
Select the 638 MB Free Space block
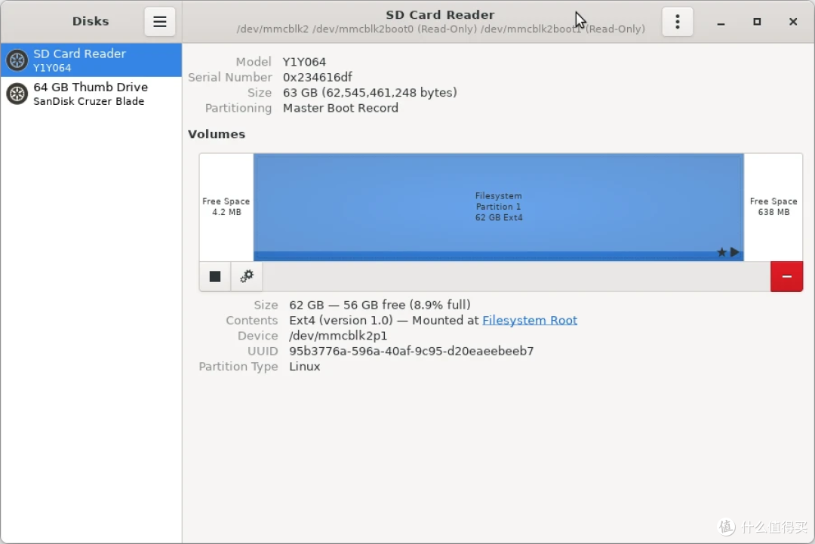(x=773, y=207)
